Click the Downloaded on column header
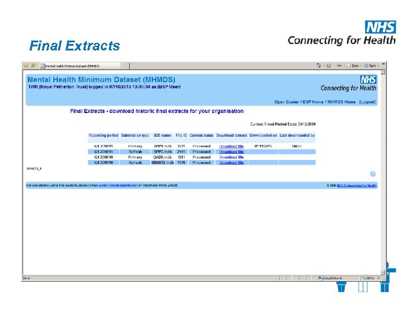Image resolution: width=417 pixels, height=313 pixels. 264,136
